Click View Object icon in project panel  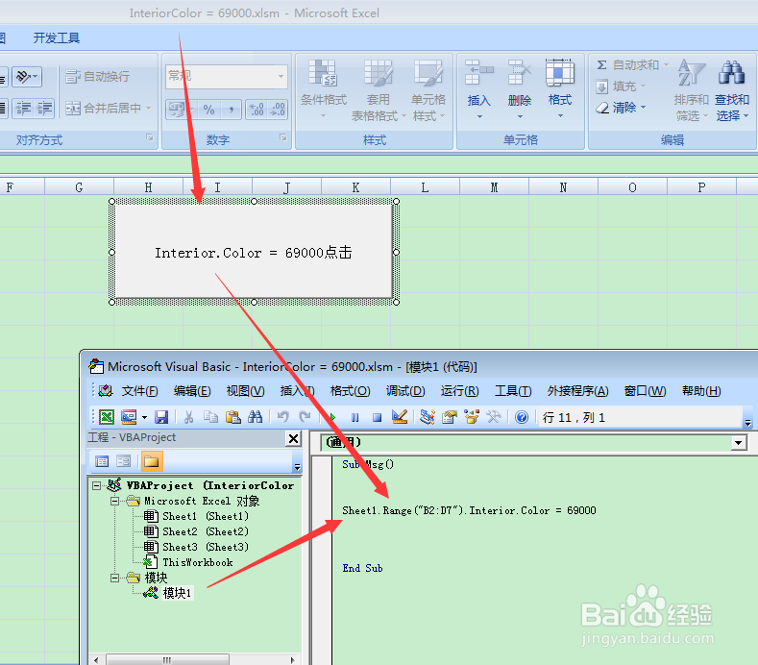click(124, 461)
